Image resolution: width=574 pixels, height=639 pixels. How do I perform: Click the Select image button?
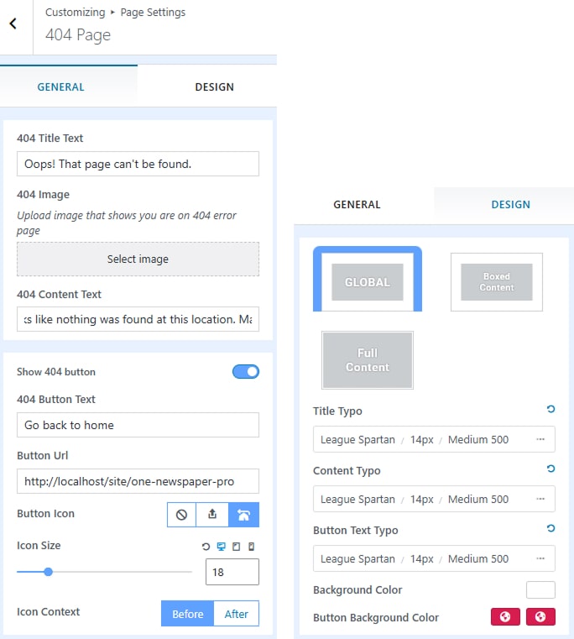138,259
